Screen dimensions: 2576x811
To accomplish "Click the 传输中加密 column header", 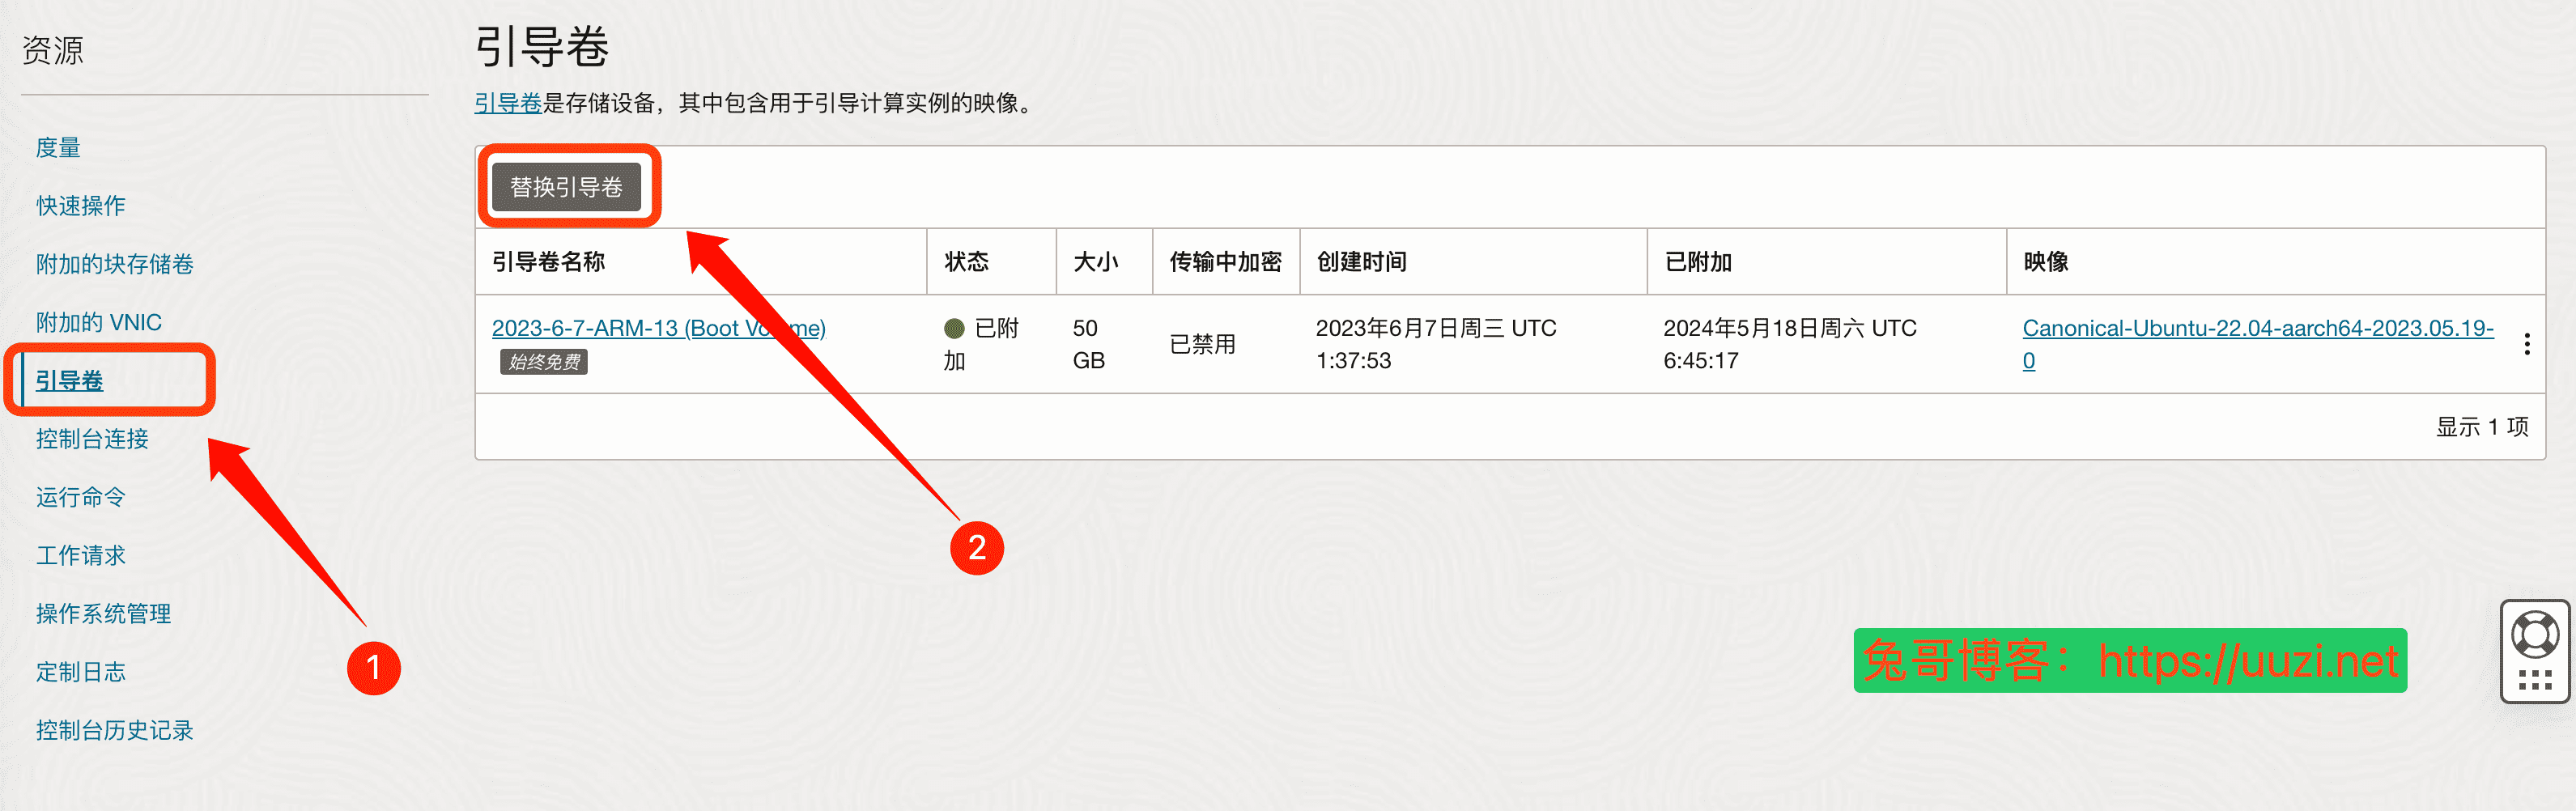I will click(1225, 262).
